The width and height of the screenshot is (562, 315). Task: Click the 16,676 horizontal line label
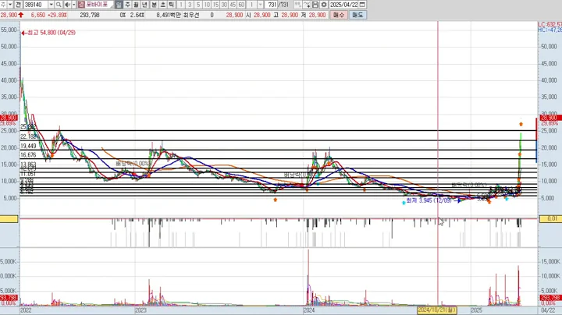pyautogui.click(x=28, y=154)
